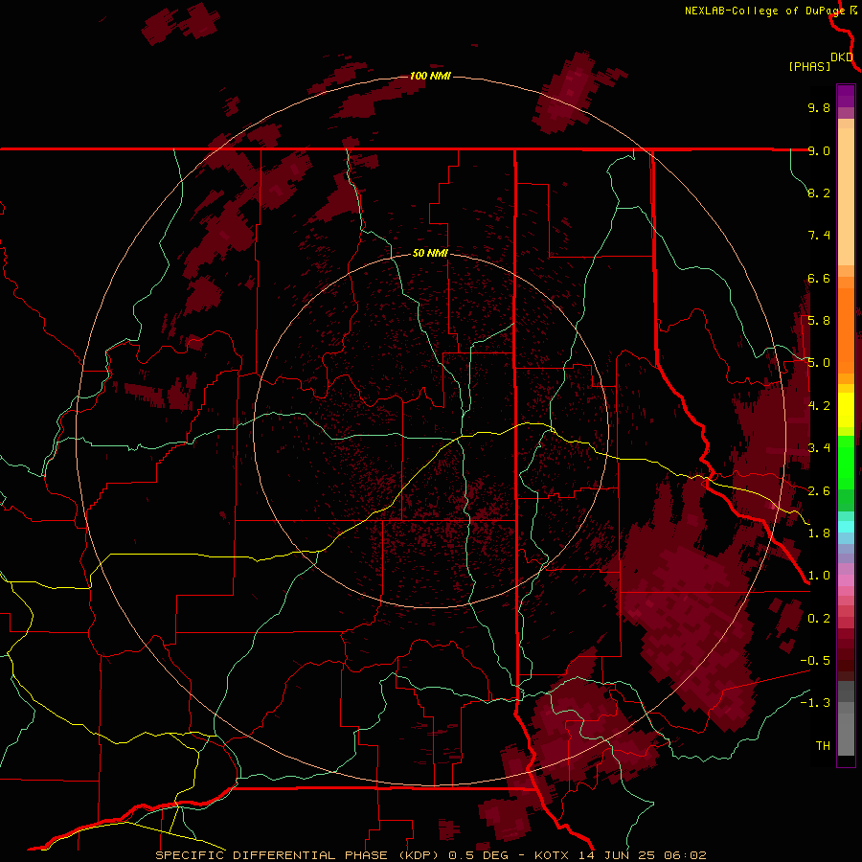
Task: Pick the yellow color-bar segment
Action: click(x=846, y=410)
